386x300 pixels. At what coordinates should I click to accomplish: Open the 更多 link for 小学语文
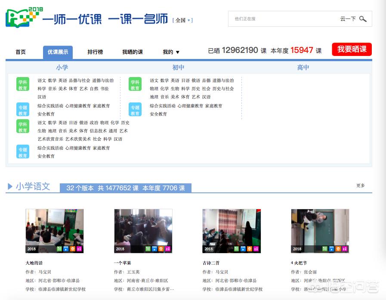[361, 186]
